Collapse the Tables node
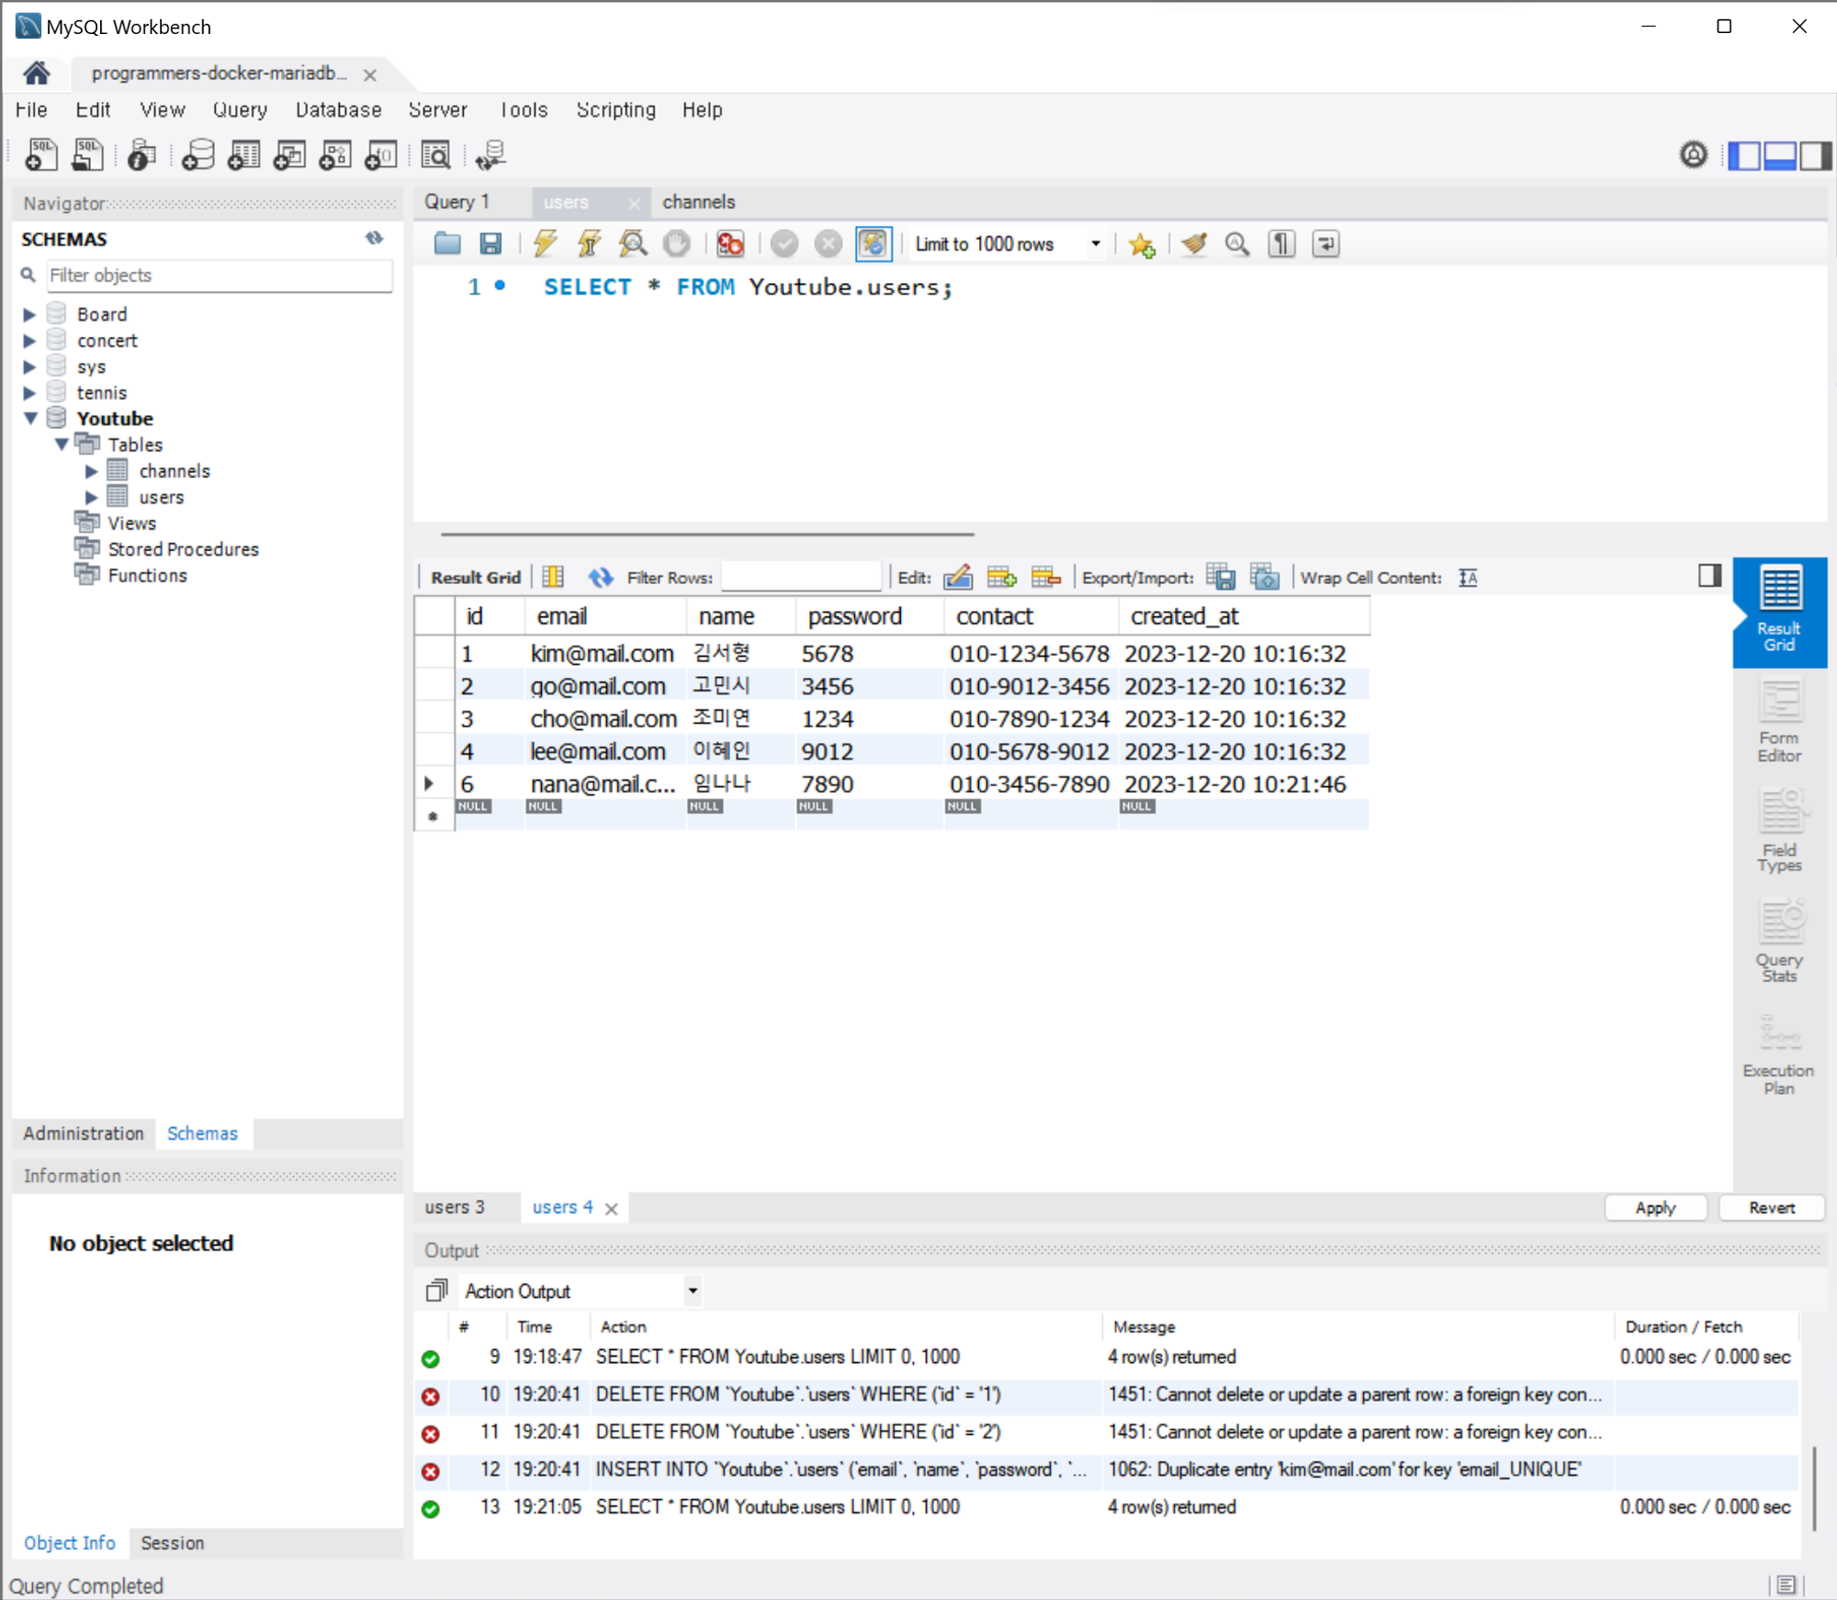This screenshot has width=1837, height=1600. (62, 445)
